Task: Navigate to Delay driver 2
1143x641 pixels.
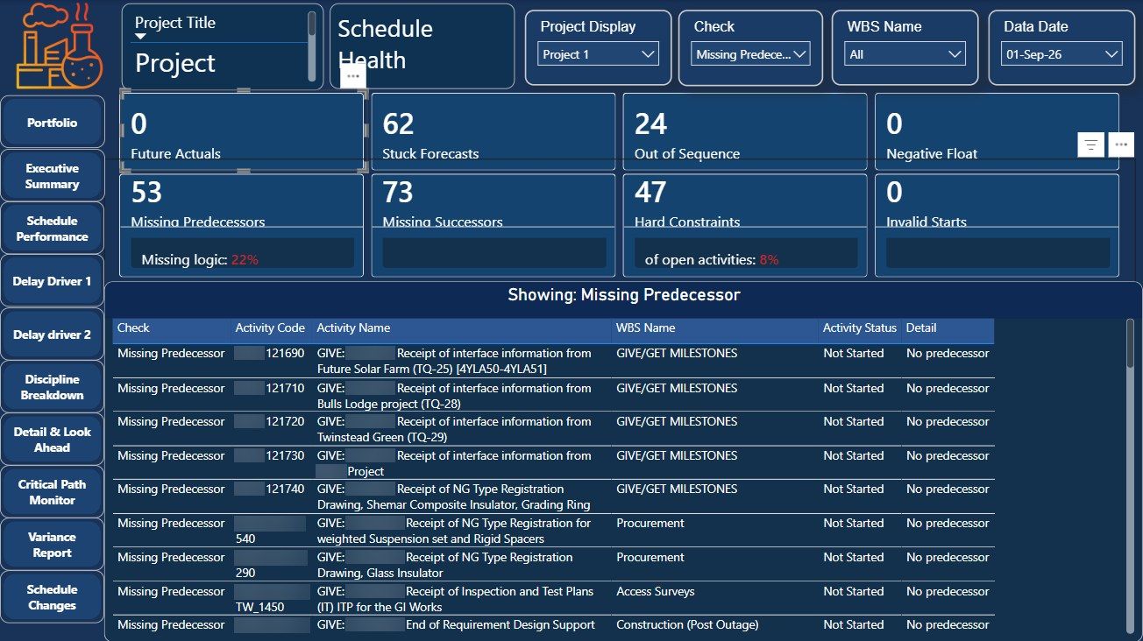Action: 53,335
